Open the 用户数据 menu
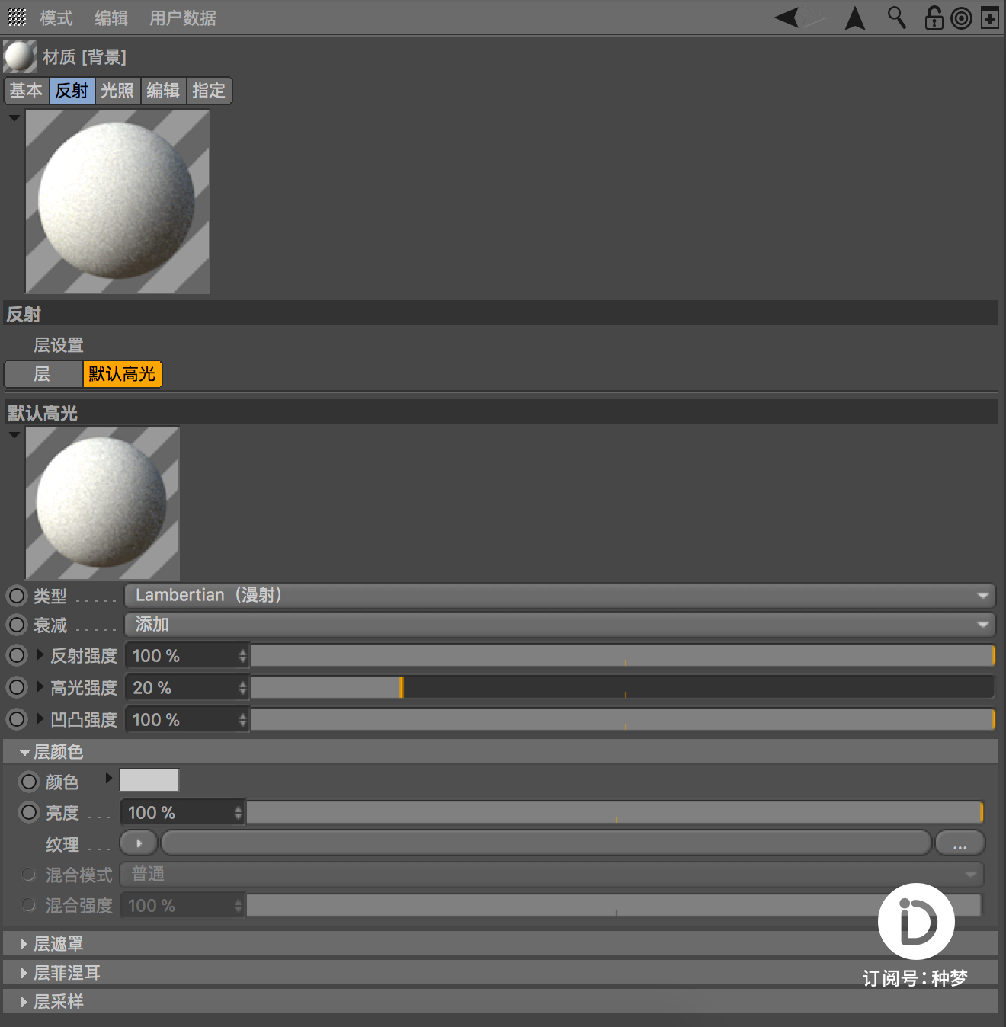This screenshot has height=1027, width=1006. point(183,18)
